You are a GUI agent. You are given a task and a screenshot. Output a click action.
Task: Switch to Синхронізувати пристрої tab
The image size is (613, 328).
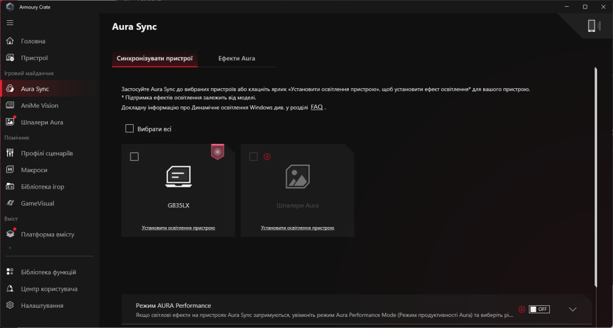coord(155,58)
